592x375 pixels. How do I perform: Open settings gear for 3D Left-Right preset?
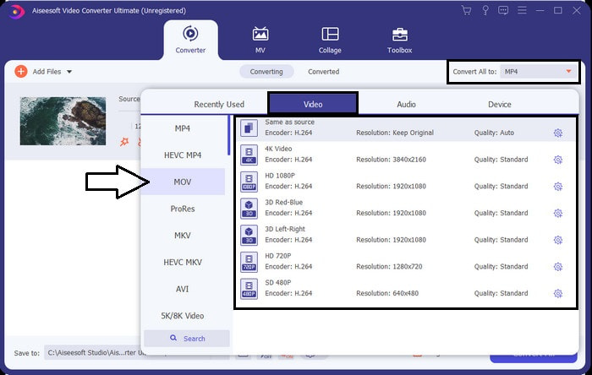pos(558,240)
